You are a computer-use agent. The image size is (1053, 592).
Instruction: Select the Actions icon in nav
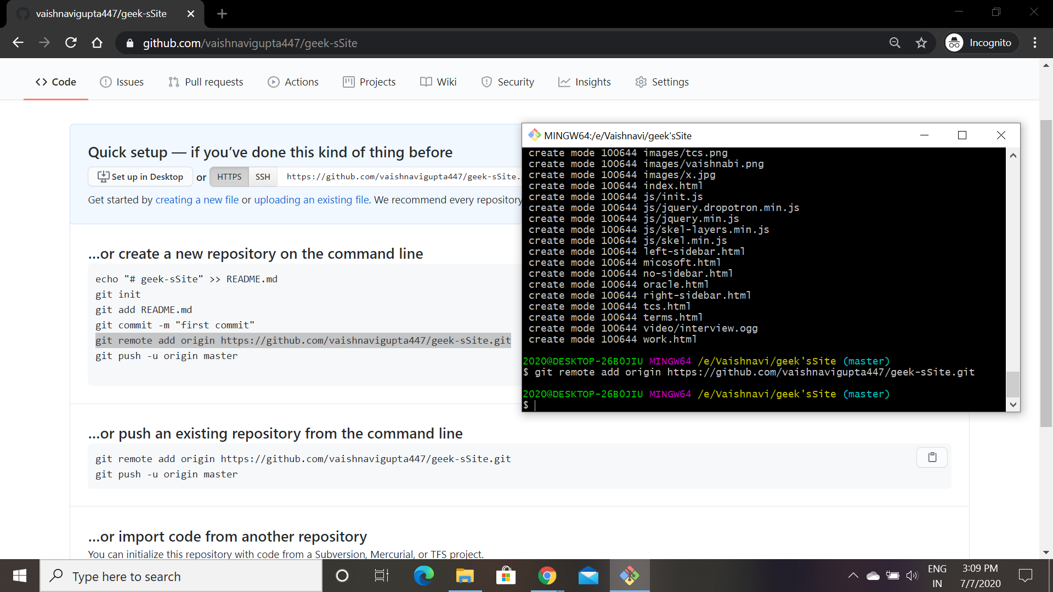pyautogui.click(x=273, y=82)
